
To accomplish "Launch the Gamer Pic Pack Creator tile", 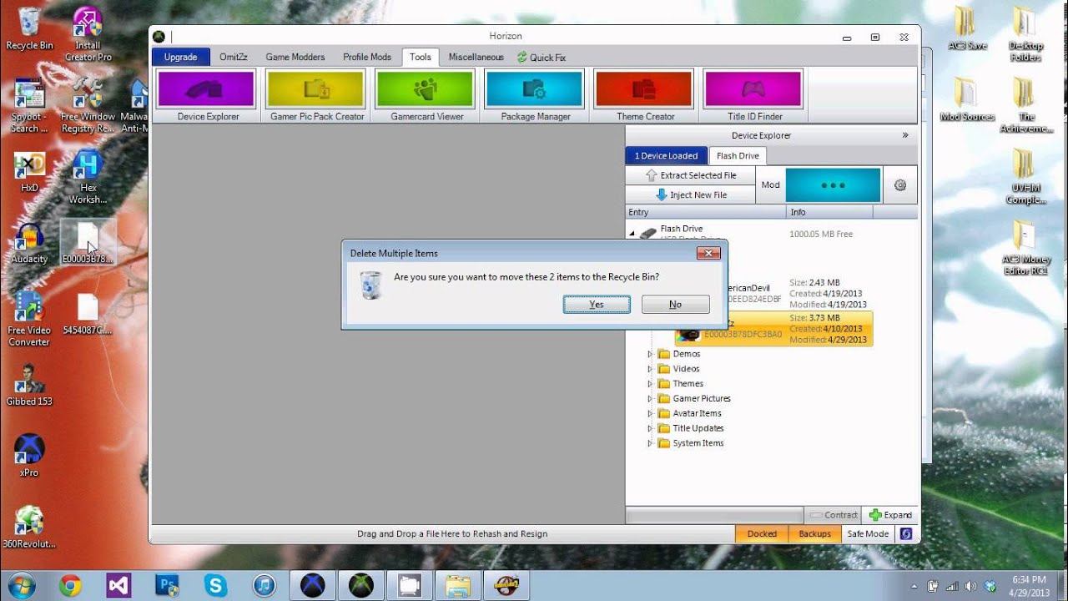I will click(x=317, y=96).
